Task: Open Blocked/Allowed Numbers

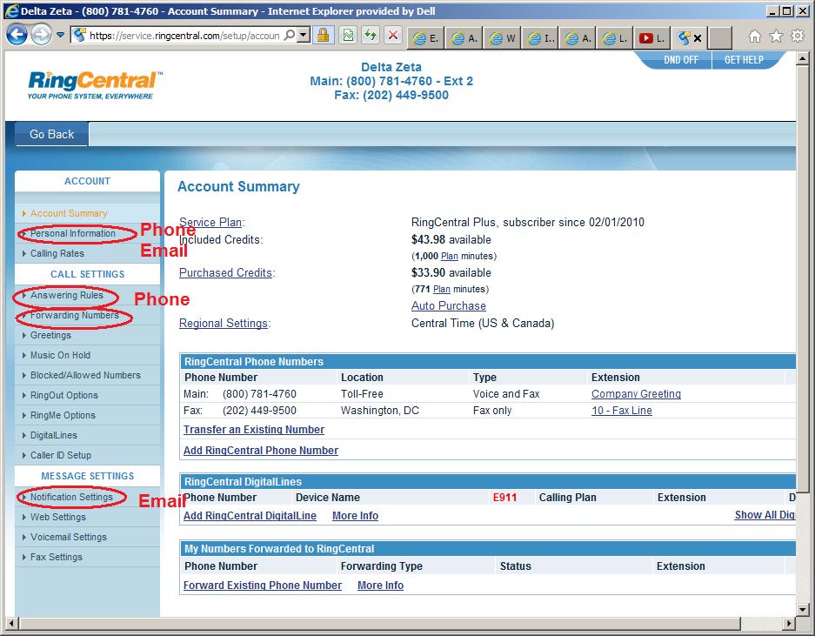Action: pyautogui.click(x=85, y=375)
